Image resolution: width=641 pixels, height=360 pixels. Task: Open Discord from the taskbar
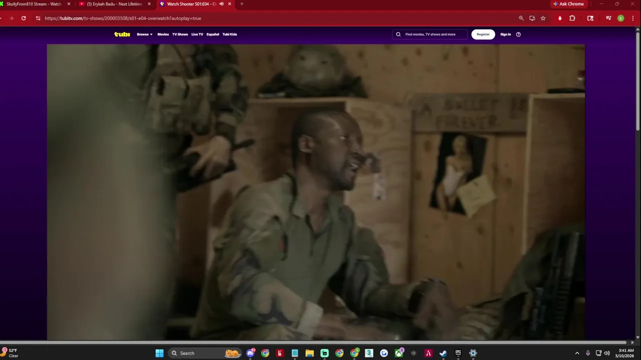[x=250, y=353]
